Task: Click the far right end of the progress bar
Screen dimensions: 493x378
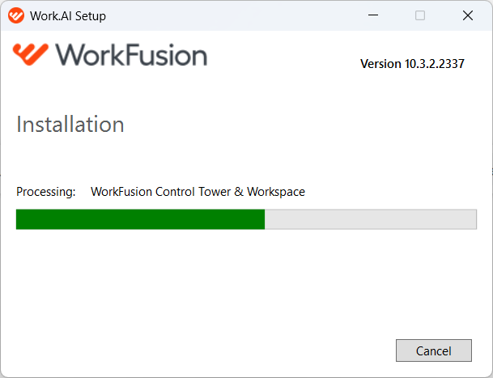Action: (474, 219)
